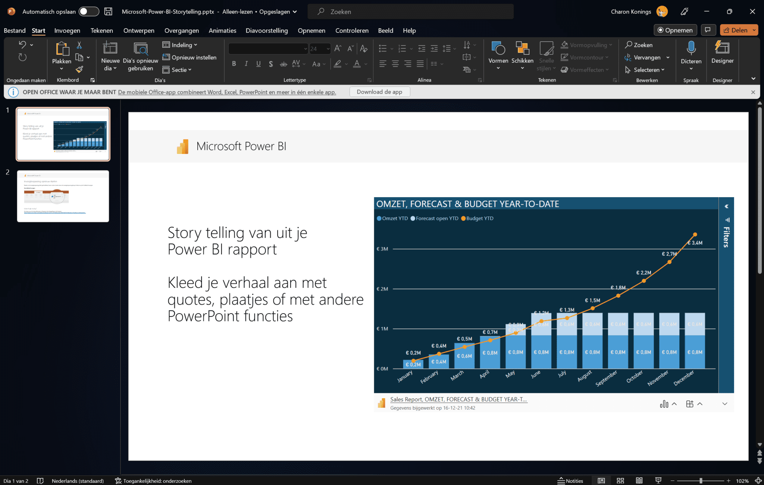Select the Format Painter icon in Klembord group
Image resolution: width=764 pixels, height=485 pixels.
[x=79, y=69]
